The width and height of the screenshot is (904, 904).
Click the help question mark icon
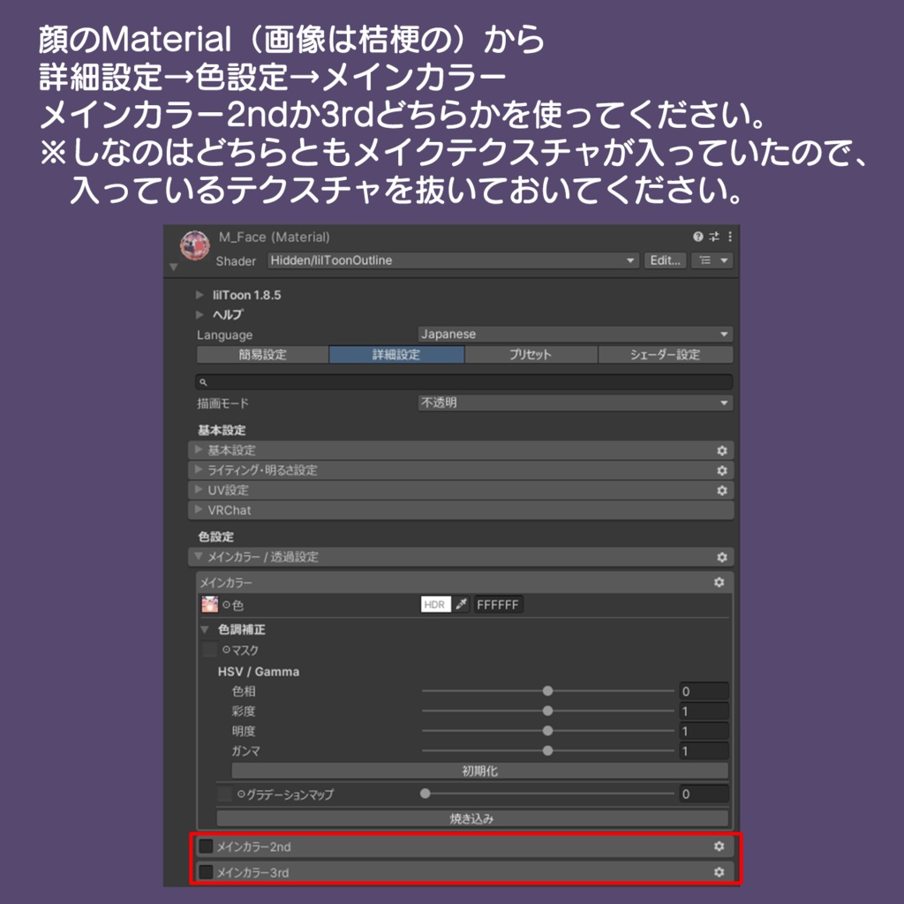pyautogui.click(x=698, y=237)
